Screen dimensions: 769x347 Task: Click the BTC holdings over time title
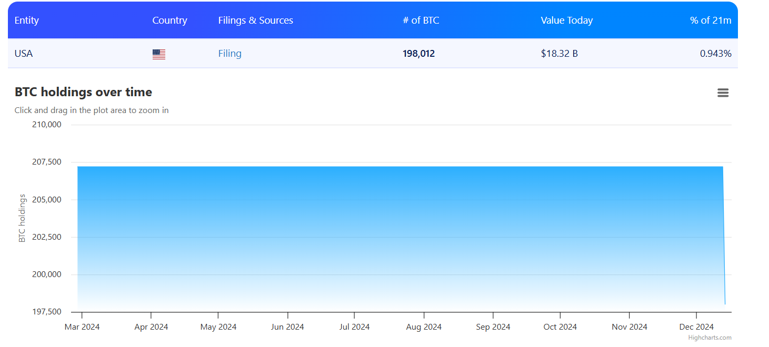[x=83, y=92]
